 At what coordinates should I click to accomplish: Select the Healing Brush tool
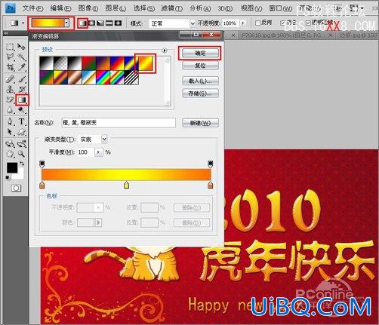click(x=10, y=79)
